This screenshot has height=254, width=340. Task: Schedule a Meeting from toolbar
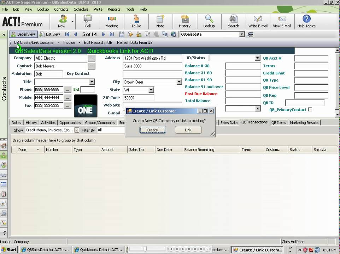click(x=112, y=21)
